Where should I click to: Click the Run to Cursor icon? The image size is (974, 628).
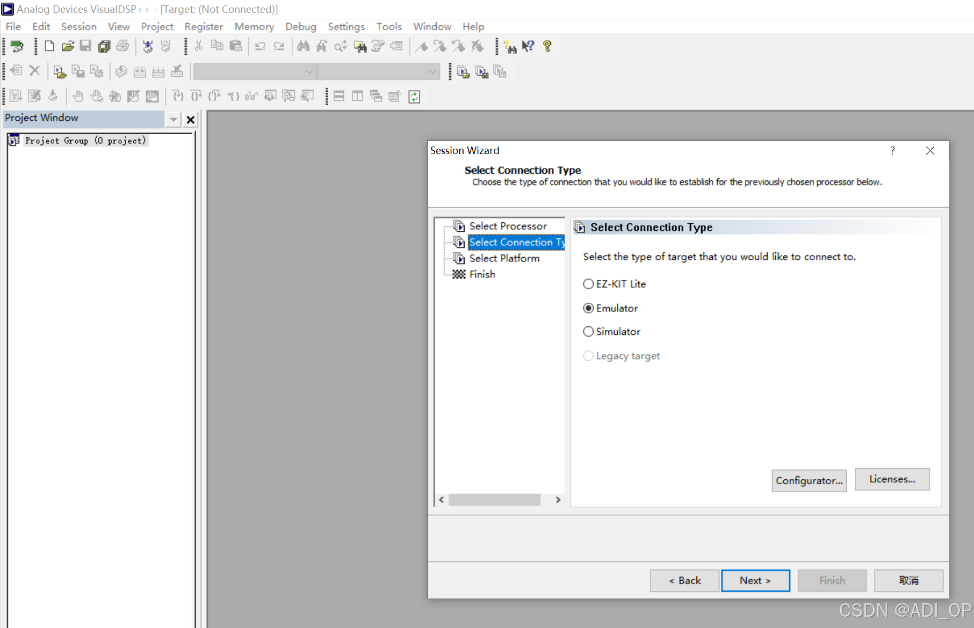coord(233,96)
